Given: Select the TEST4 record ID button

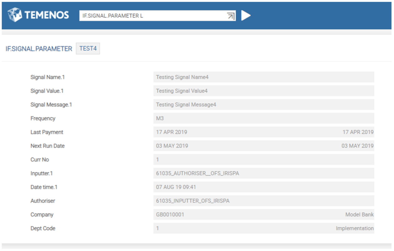Looking at the screenshot, I should (x=88, y=49).
